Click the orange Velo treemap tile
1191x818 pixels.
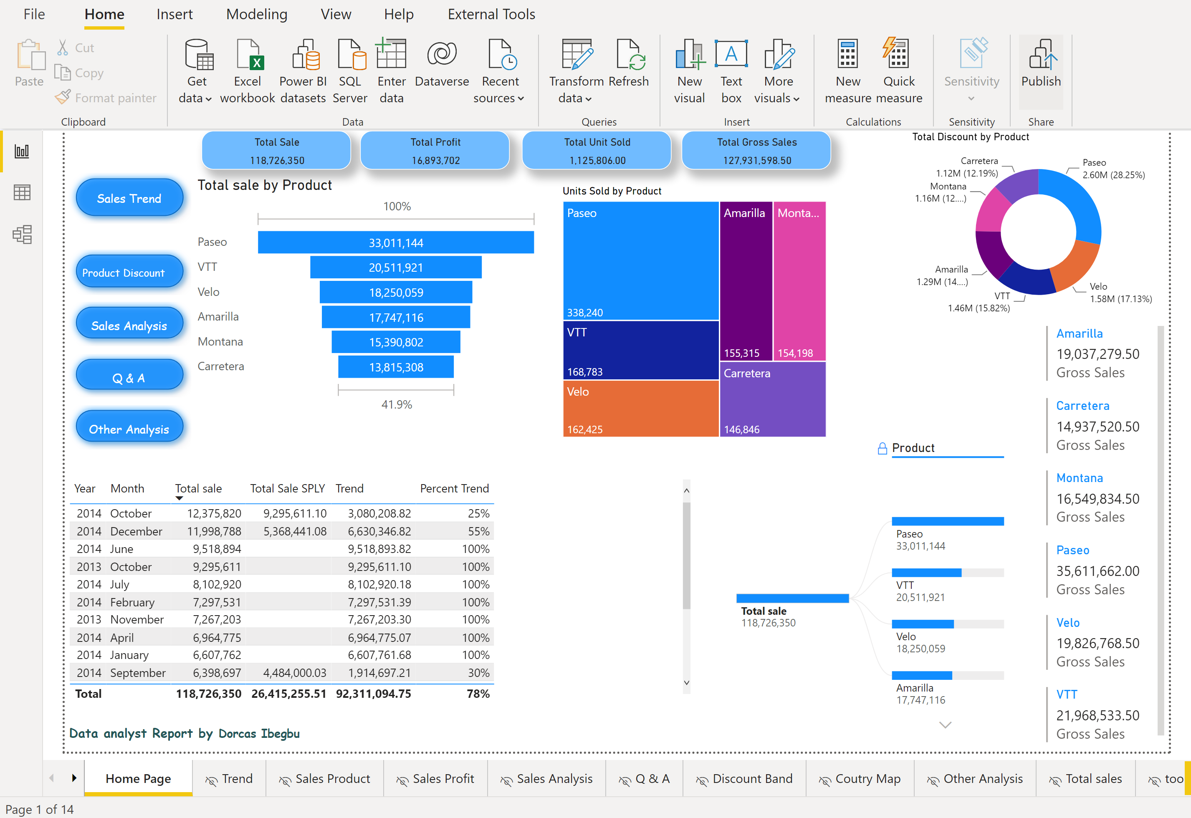coord(640,409)
